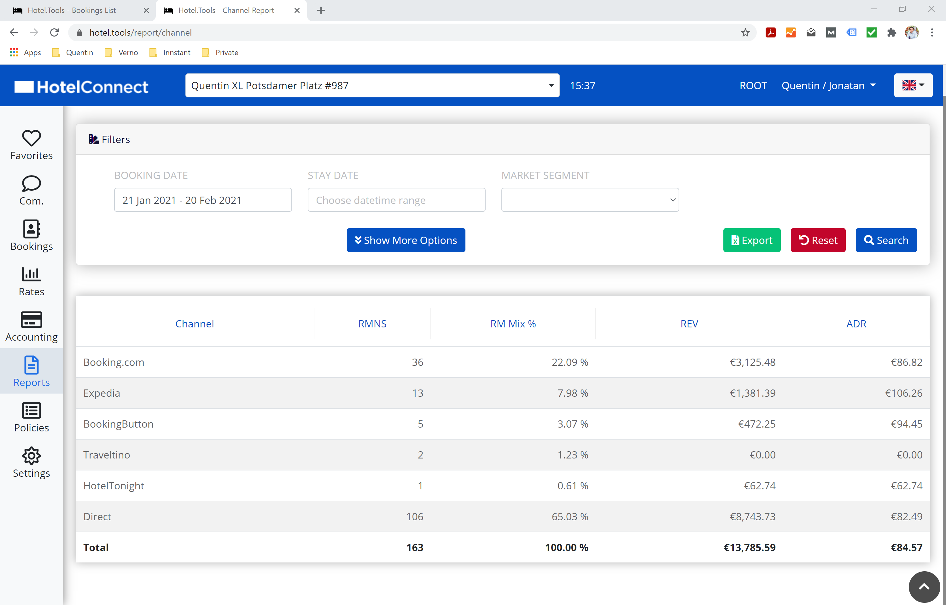The image size is (946, 605).
Task: Open the Quentin bookmarks folder
Action: point(73,53)
